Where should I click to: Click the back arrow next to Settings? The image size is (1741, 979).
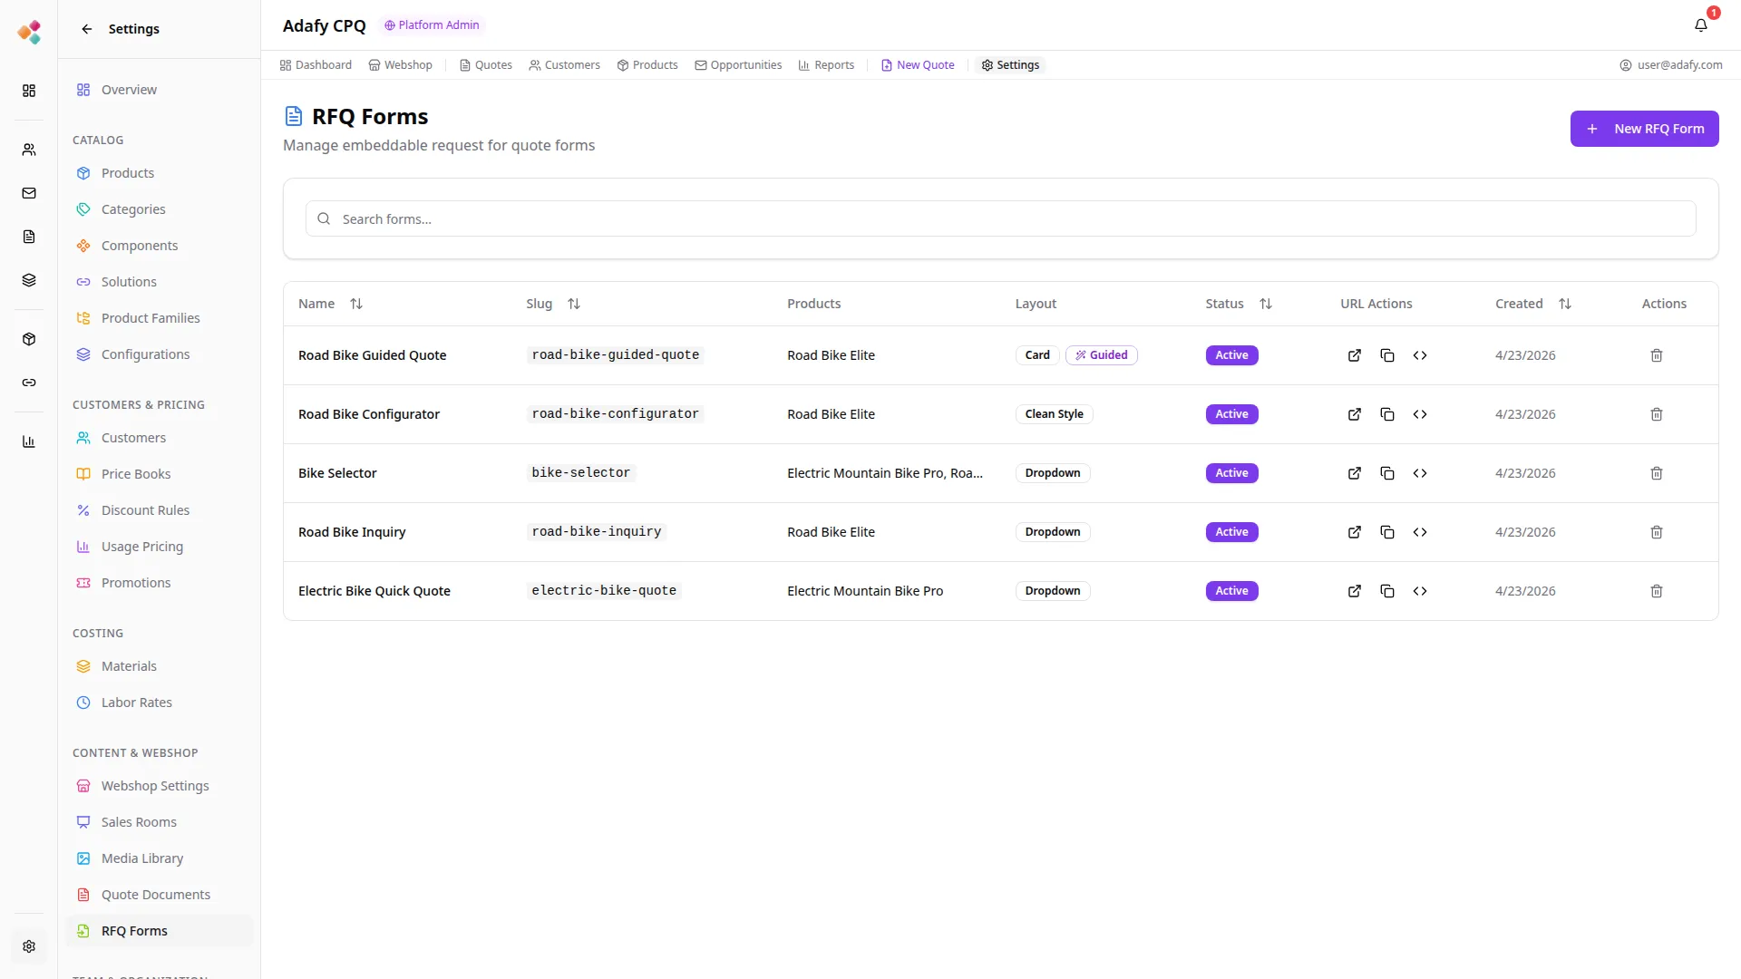pyautogui.click(x=87, y=29)
